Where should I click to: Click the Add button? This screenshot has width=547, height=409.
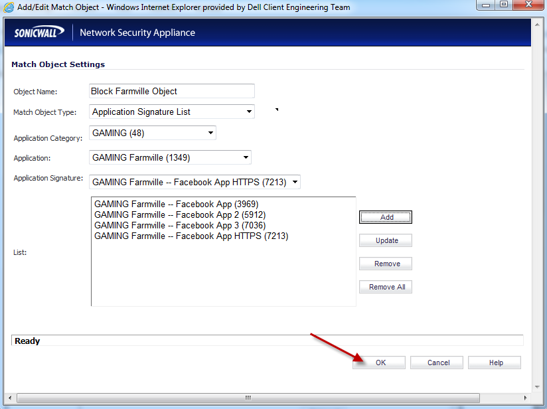[x=386, y=217]
